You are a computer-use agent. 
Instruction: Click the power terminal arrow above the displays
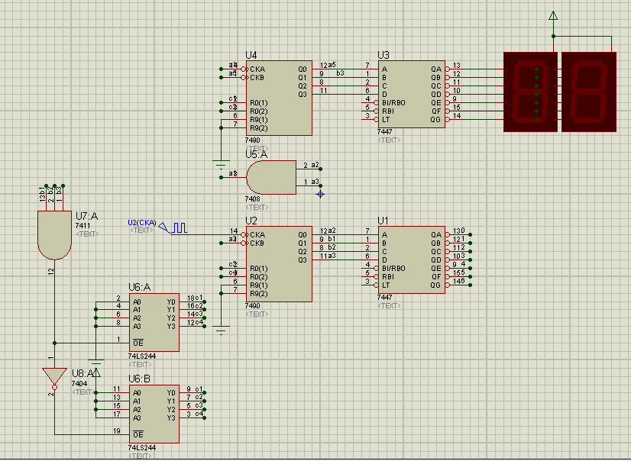click(553, 16)
